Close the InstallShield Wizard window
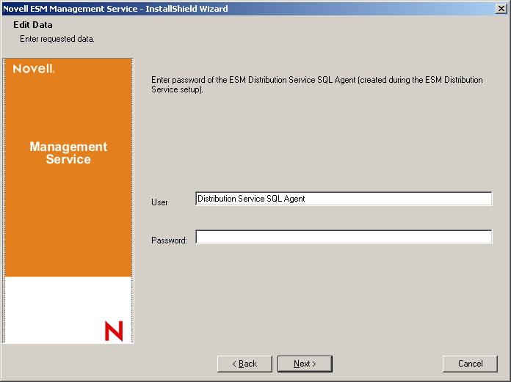The width and height of the screenshot is (511, 382). coord(501,8)
